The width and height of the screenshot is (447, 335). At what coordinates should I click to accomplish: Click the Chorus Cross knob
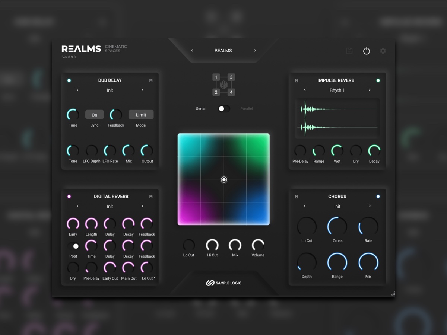click(x=337, y=227)
